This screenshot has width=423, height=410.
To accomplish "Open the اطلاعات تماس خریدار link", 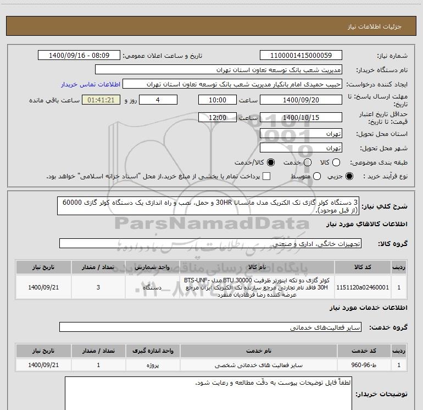I will click(91, 84).
